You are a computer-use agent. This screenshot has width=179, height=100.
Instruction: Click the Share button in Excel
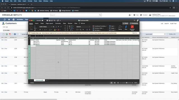(x=125, y=23)
